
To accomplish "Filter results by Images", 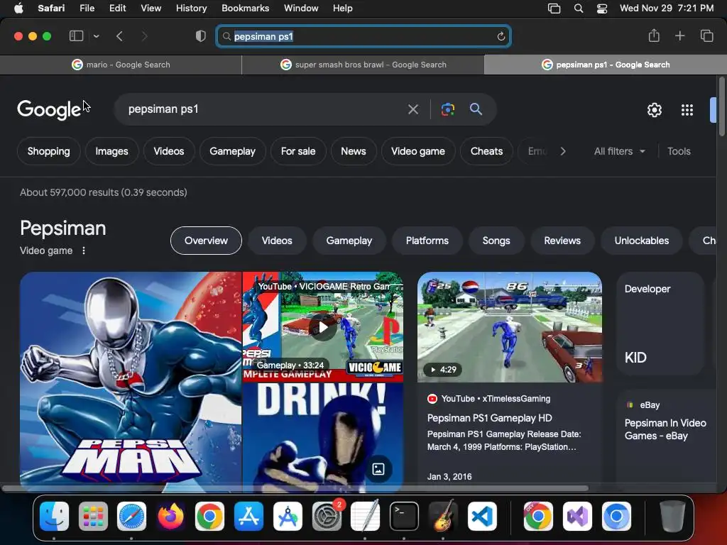I will pos(111,151).
